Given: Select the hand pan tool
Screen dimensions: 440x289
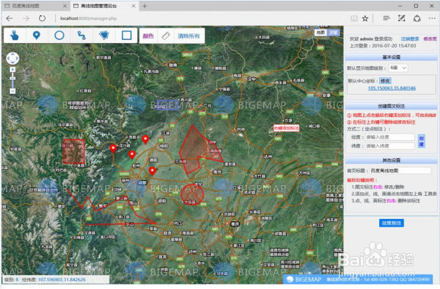Looking at the screenshot, I should click(15, 36).
